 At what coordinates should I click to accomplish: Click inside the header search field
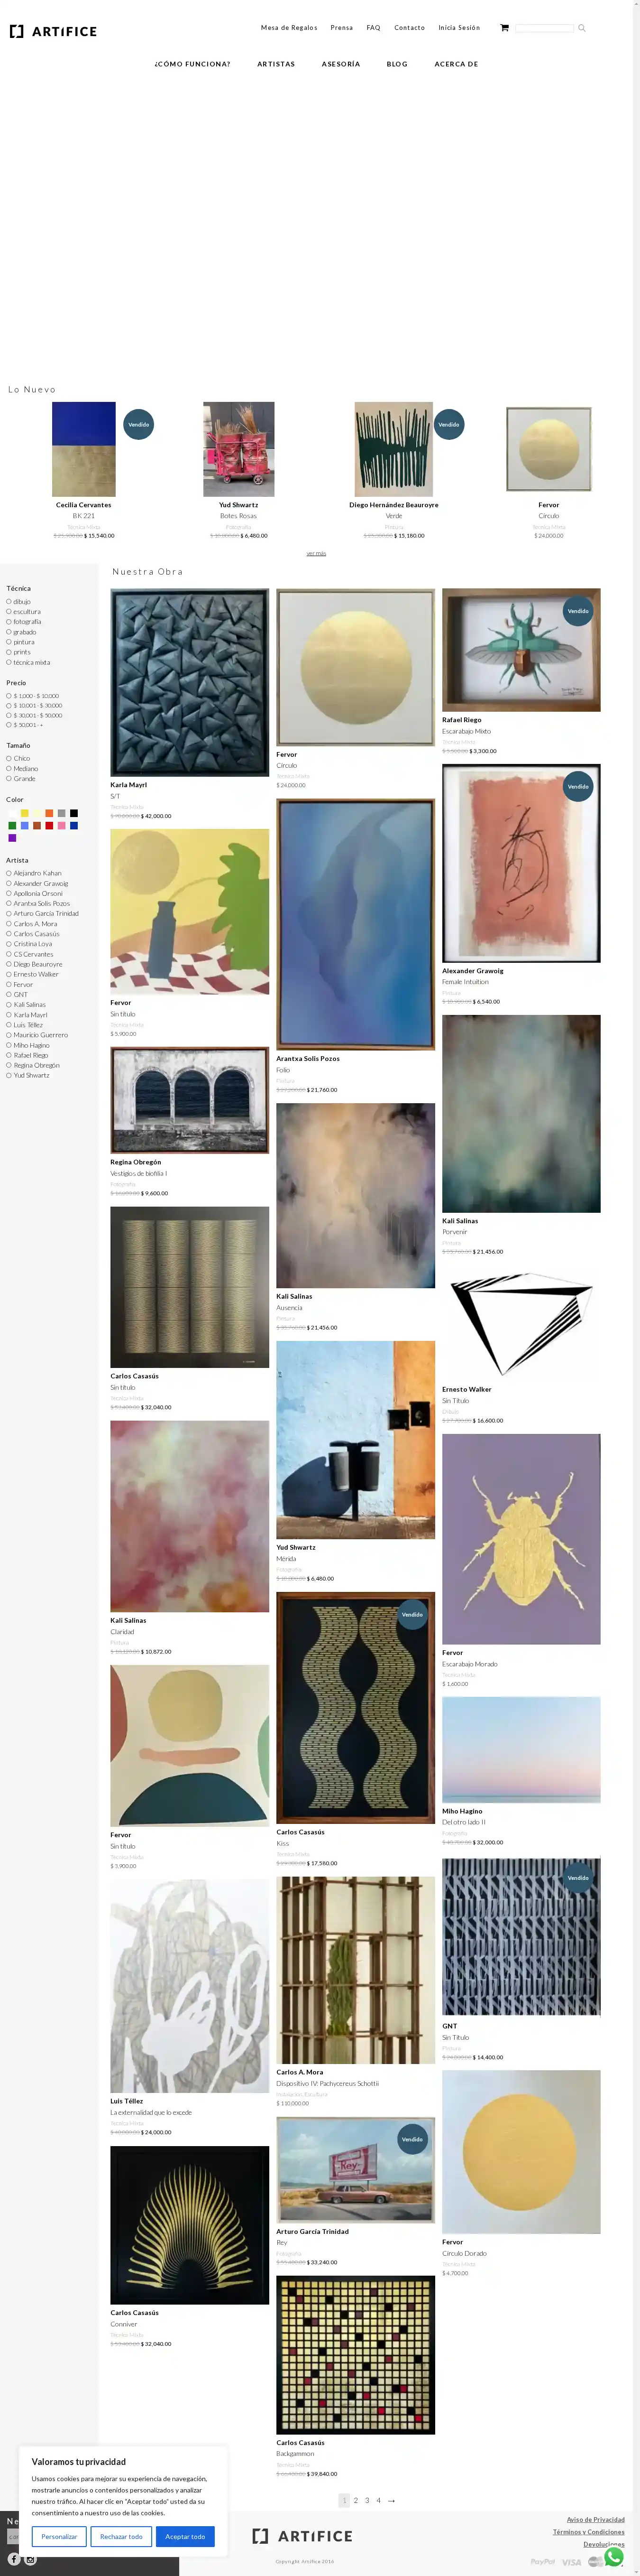click(x=544, y=28)
